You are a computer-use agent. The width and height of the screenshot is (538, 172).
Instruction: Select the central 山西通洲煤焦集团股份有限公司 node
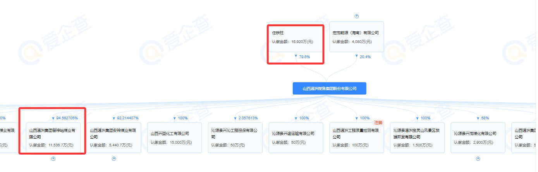point(329,88)
